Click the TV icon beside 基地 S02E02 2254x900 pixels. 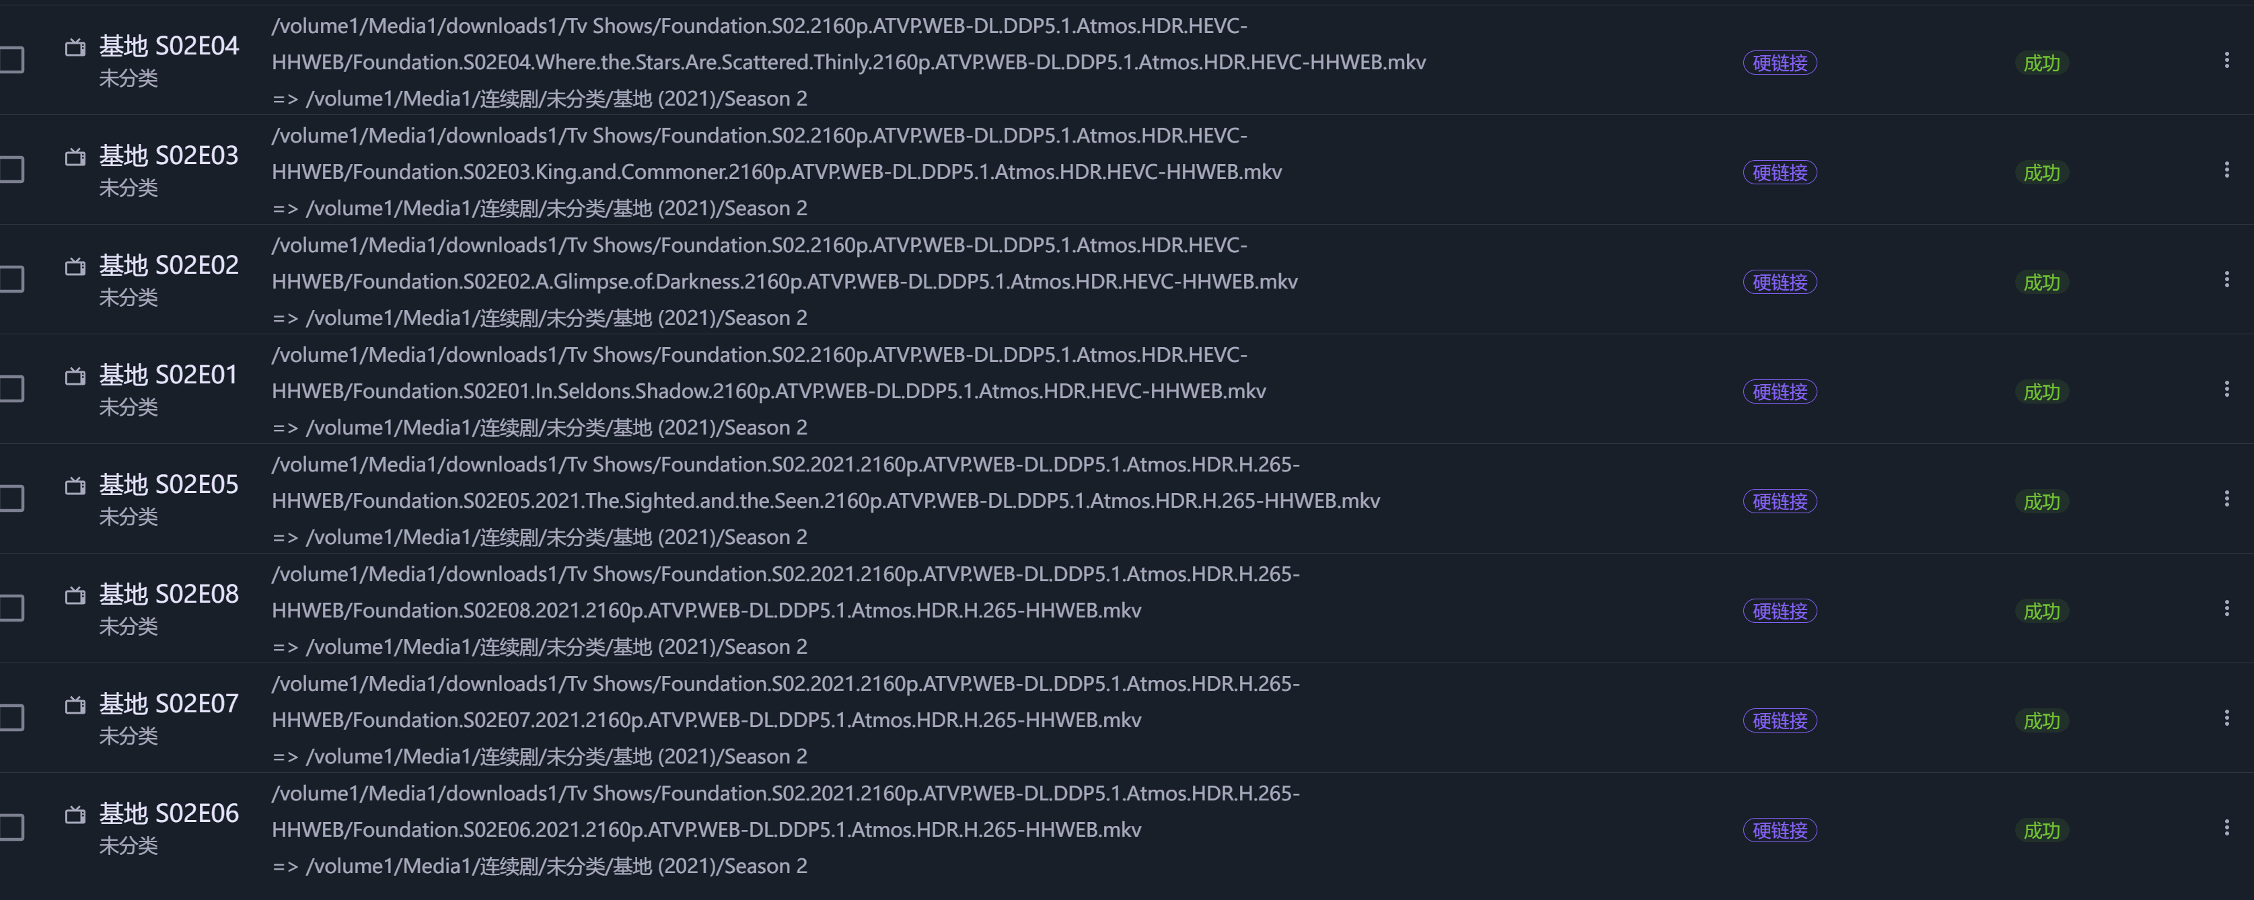tap(75, 268)
